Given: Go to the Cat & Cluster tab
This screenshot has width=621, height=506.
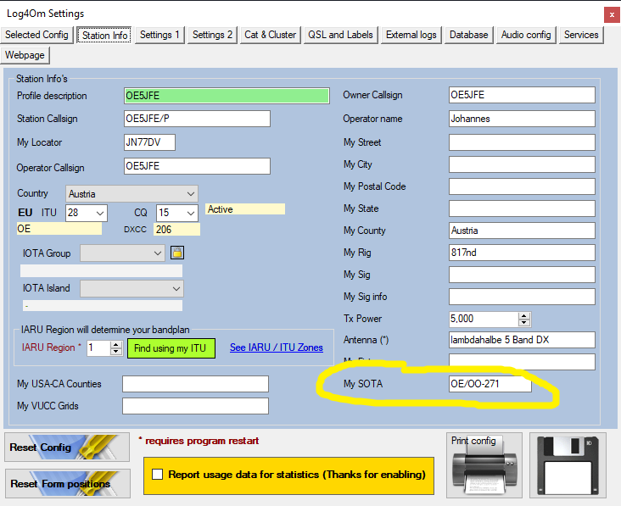Looking at the screenshot, I should coord(270,35).
